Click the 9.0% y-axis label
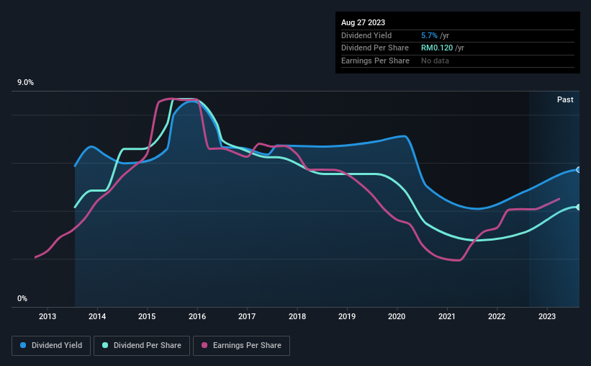Image resolution: width=591 pixels, height=366 pixels. [25, 82]
